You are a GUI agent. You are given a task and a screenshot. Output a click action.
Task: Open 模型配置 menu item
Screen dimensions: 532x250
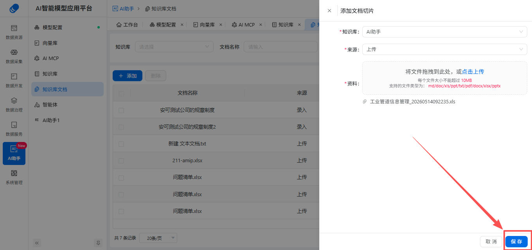67,27
